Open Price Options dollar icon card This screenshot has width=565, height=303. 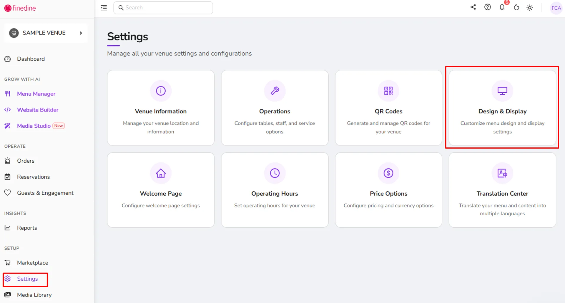click(388, 190)
